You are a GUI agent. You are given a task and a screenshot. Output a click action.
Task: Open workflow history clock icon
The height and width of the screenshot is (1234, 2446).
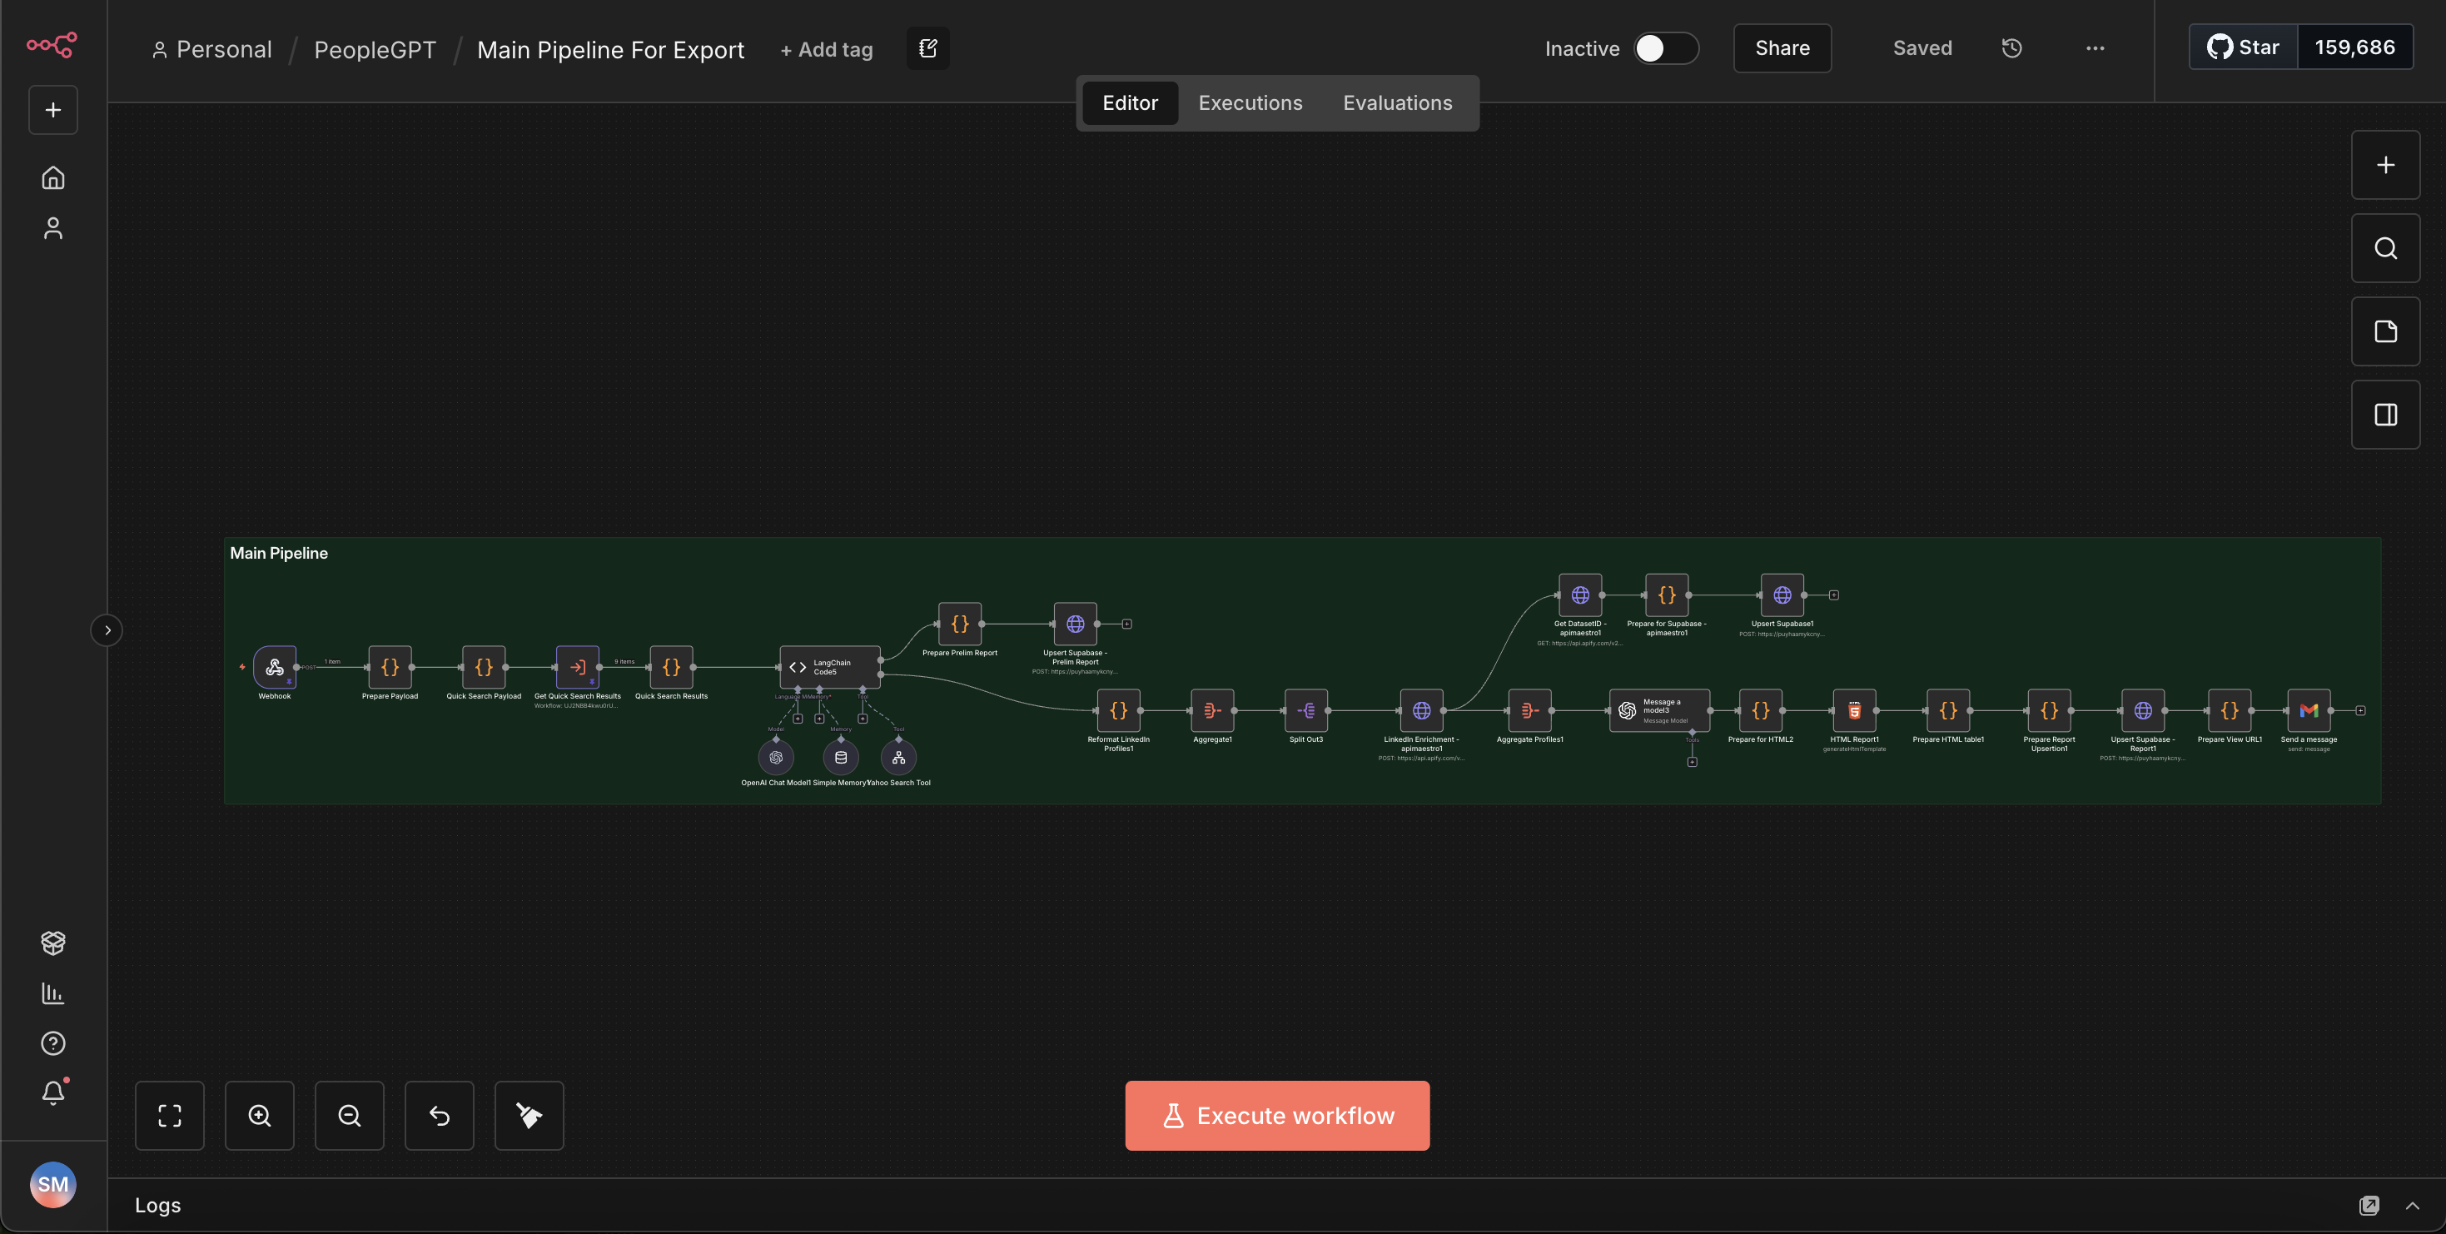(x=2011, y=48)
